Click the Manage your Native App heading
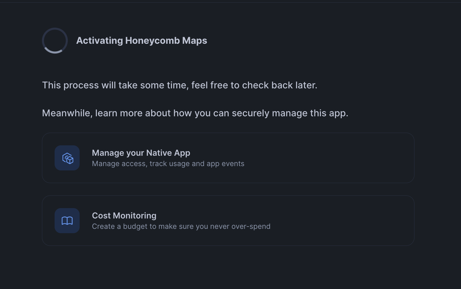 [141, 153]
